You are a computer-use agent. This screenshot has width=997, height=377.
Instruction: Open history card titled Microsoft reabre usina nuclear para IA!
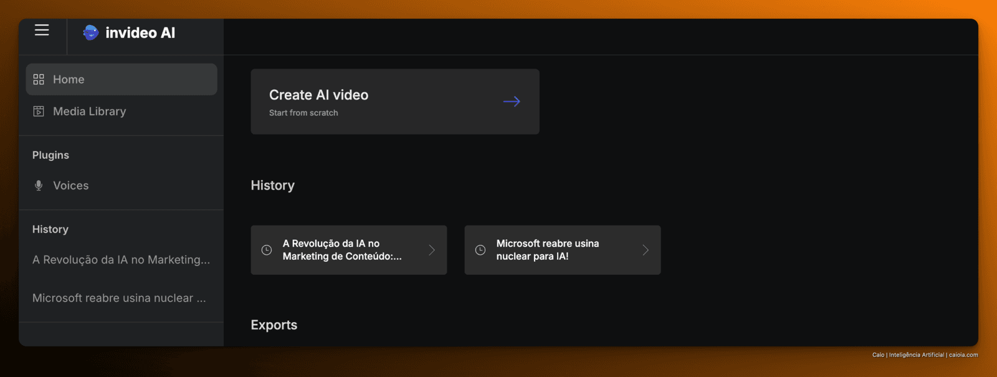point(563,250)
